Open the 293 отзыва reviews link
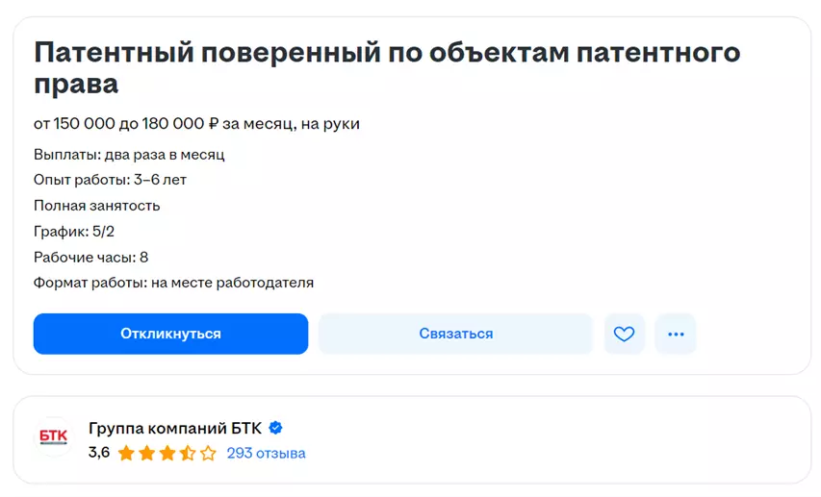The image size is (821, 497). pos(266,453)
